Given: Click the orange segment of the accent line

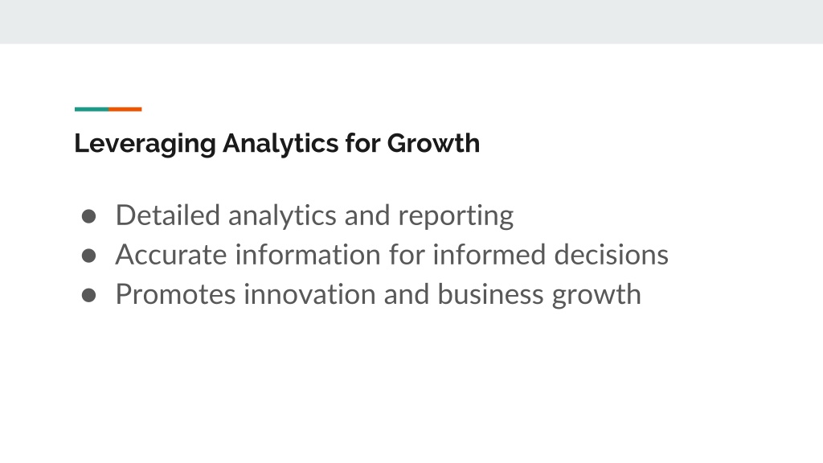Looking at the screenshot, I should [125, 109].
